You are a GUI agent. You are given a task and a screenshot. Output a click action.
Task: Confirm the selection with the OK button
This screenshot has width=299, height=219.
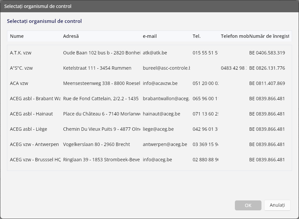(248, 205)
